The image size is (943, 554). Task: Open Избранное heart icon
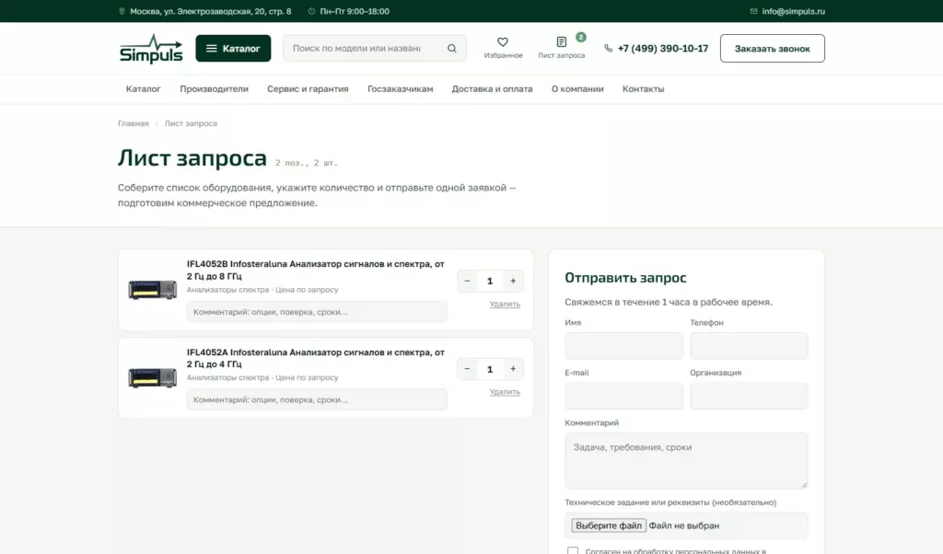[503, 48]
